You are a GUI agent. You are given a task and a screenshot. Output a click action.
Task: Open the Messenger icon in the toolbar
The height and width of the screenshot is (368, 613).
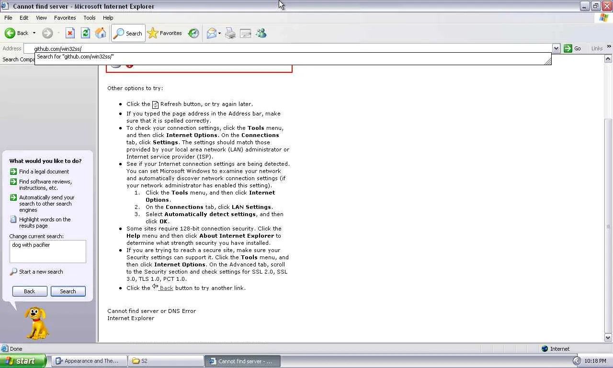pos(261,33)
